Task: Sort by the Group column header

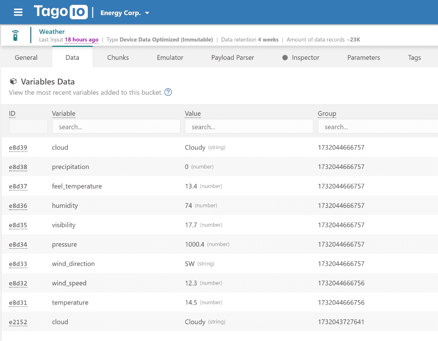Action: coord(327,114)
